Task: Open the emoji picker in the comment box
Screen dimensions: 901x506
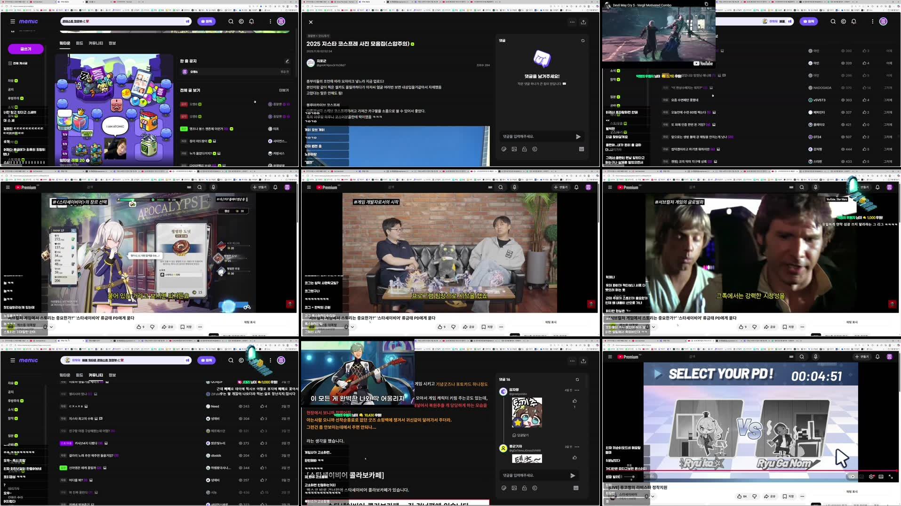Action: click(503, 149)
